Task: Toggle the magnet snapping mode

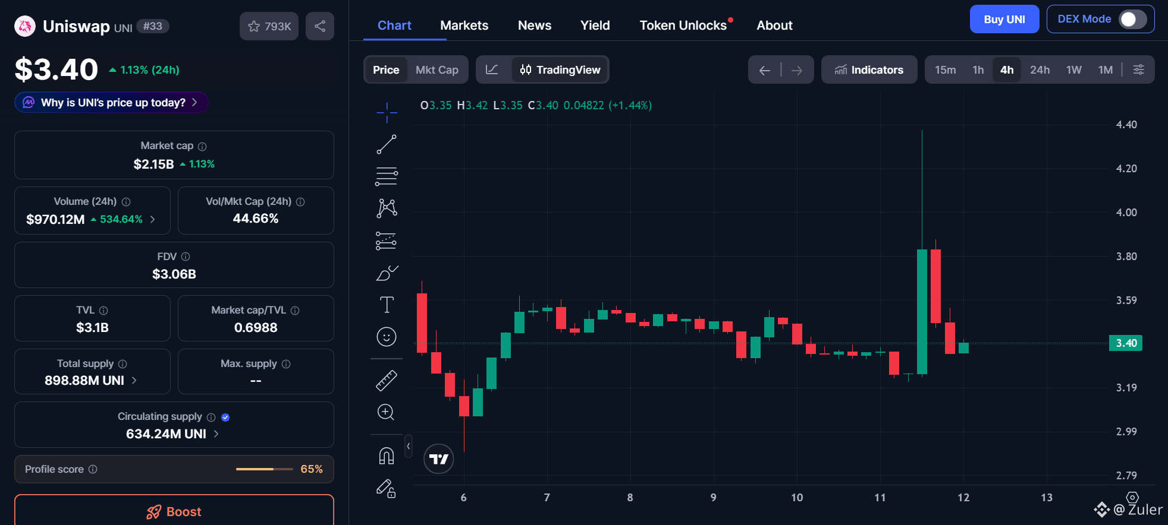Action: tap(387, 456)
